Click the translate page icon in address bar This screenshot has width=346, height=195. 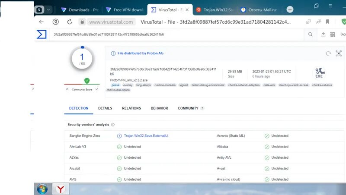319,22
